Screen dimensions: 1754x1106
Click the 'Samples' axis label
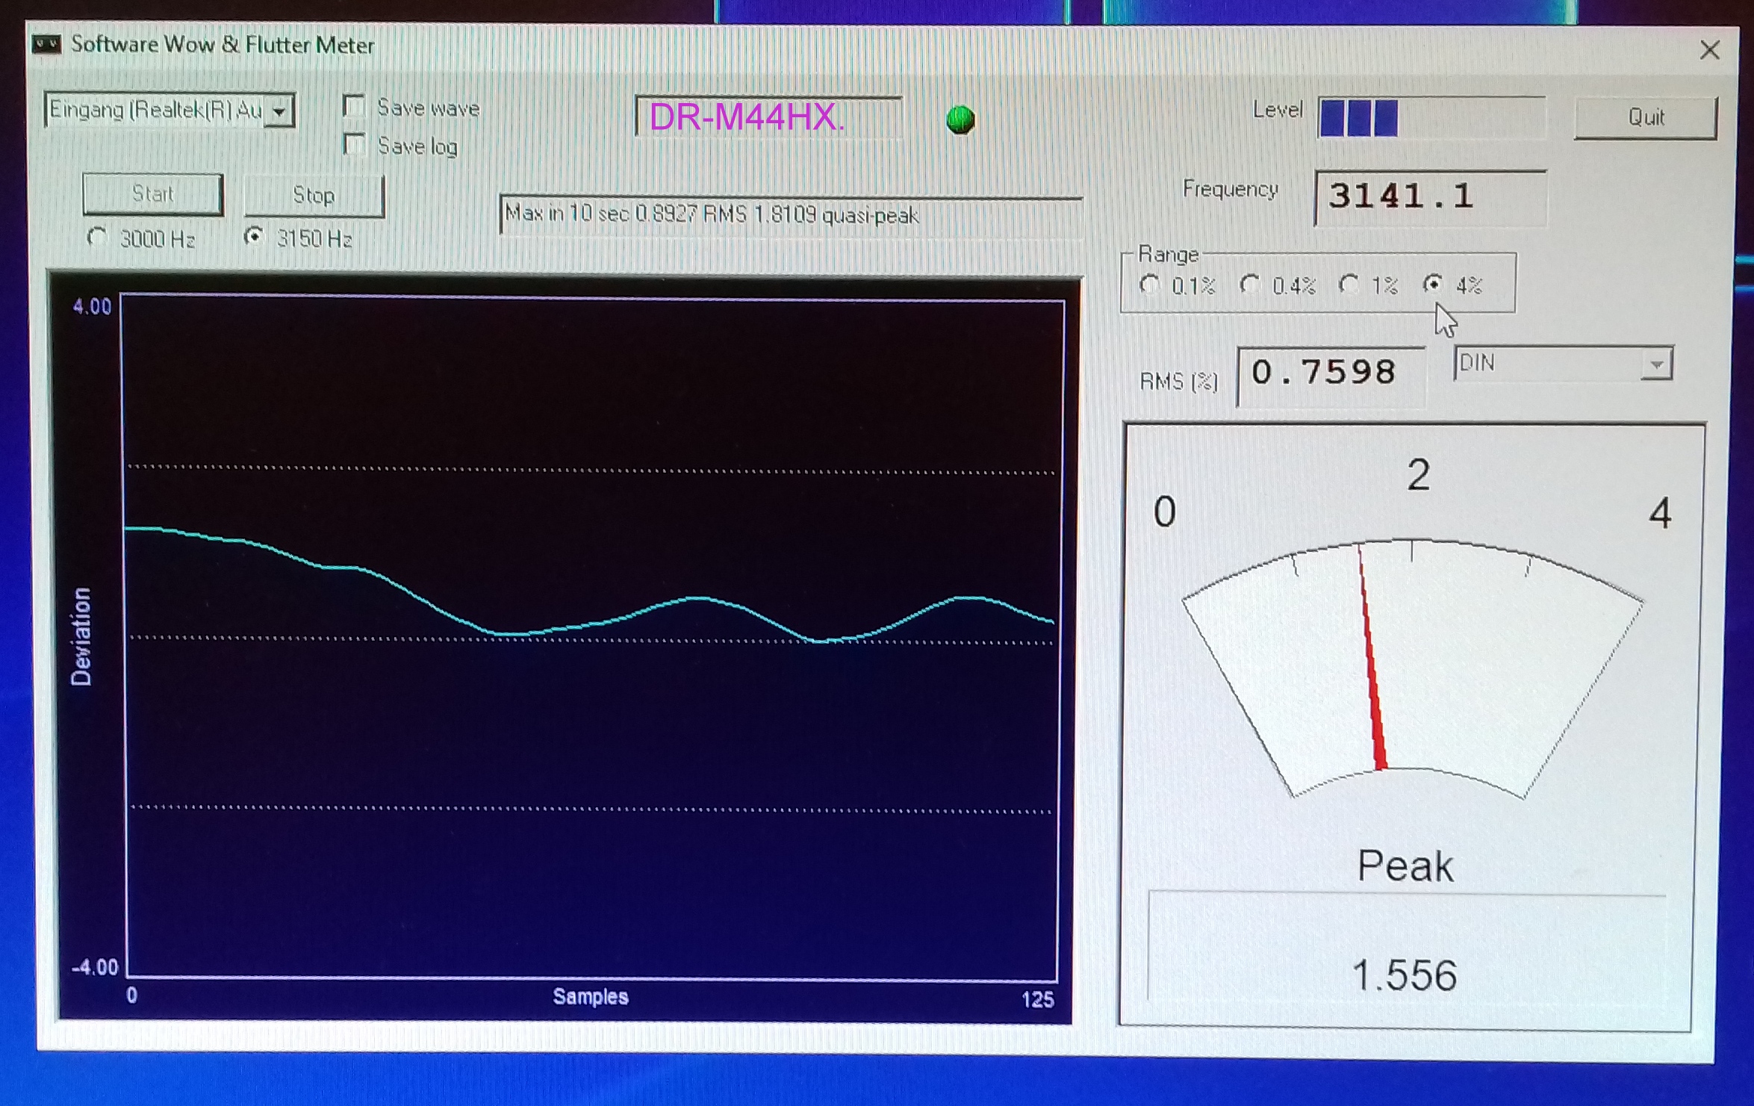tap(590, 996)
